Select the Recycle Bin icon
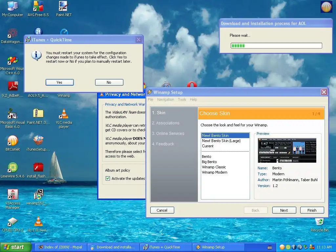The width and height of the screenshot is (336, 252). 320,225
